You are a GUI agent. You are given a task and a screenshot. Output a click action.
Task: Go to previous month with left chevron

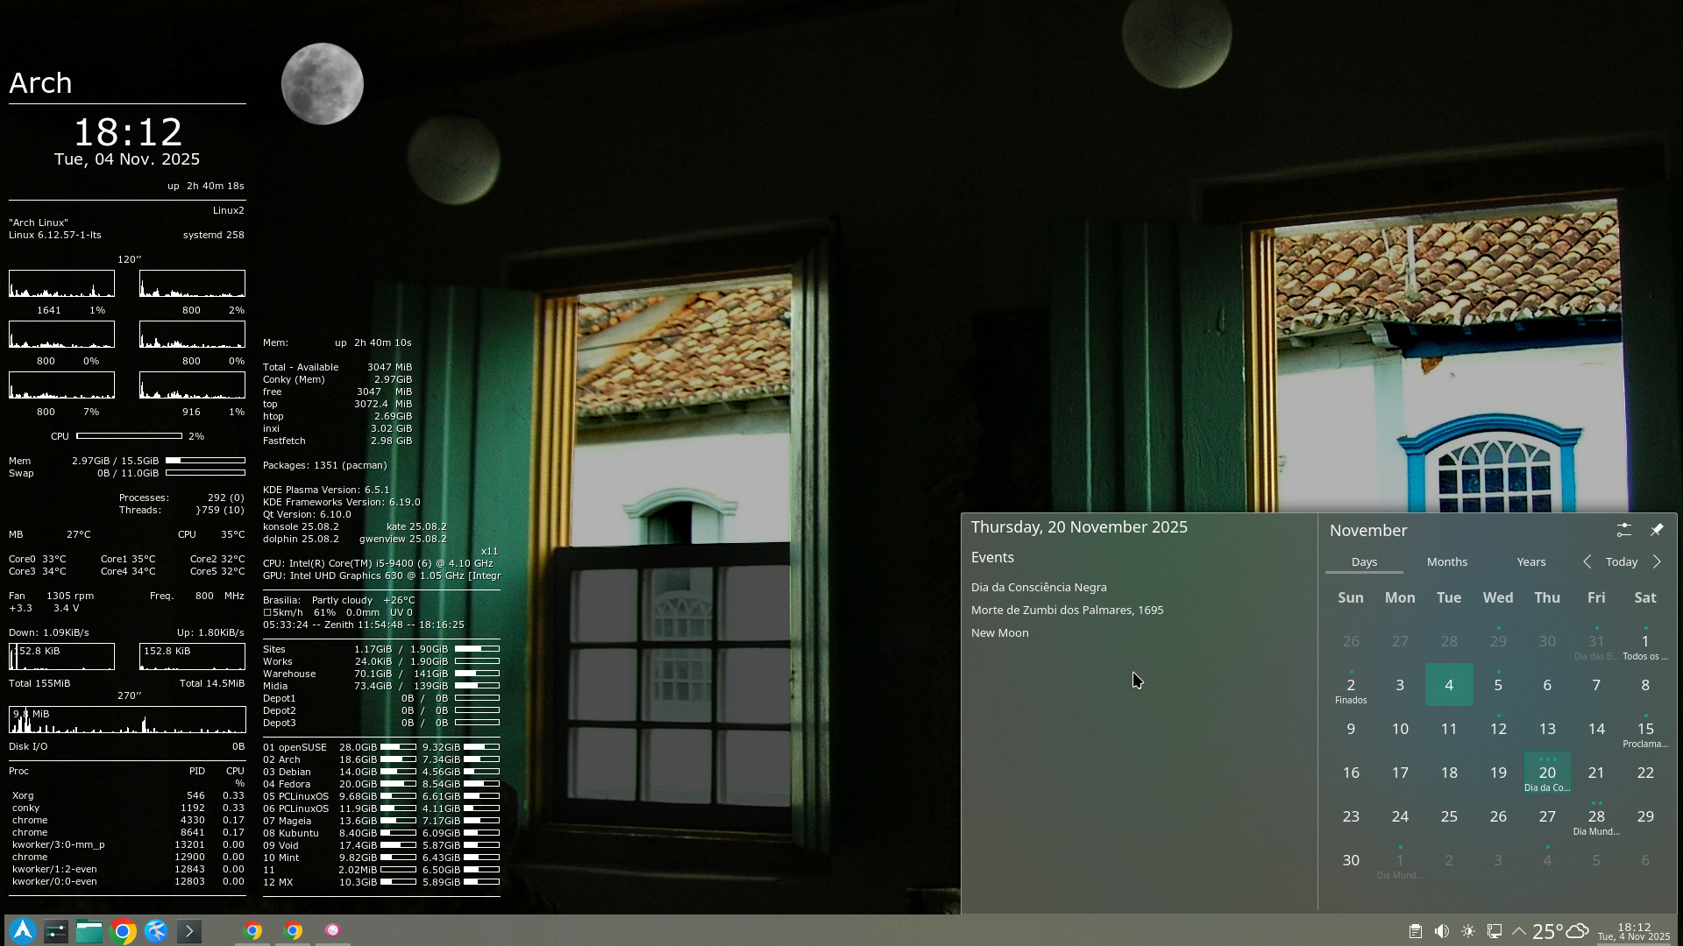(x=1587, y=561)
